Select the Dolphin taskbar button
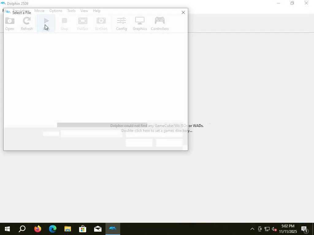314x235 pixels. [113, 229]
